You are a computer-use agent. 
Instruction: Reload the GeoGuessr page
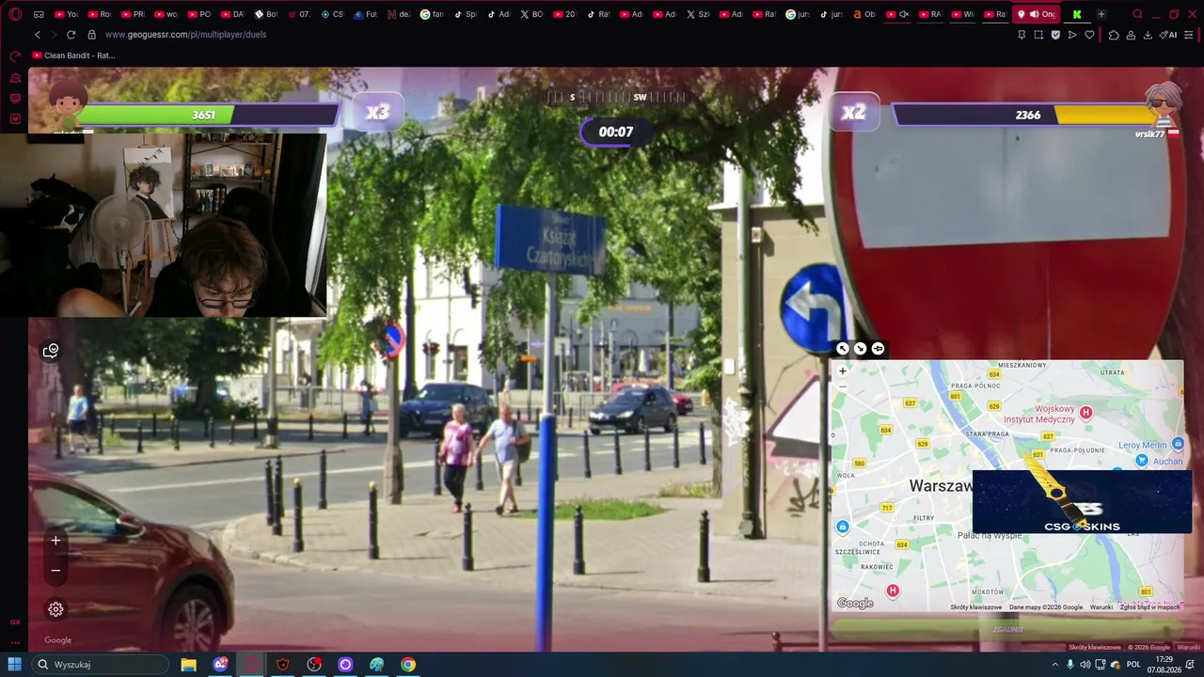click(71, 35)
